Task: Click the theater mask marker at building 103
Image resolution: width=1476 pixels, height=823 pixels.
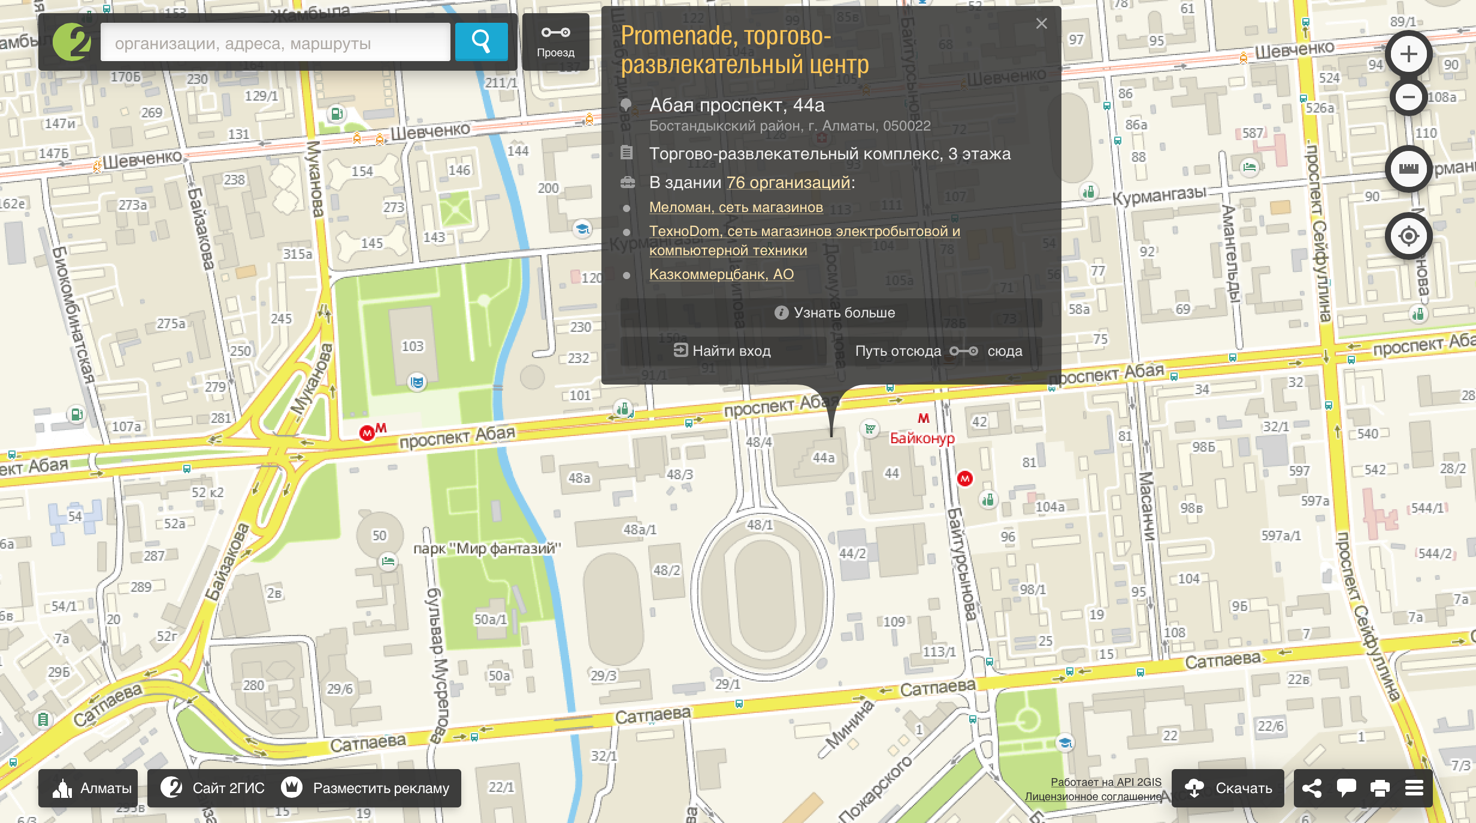Action: 418,382
